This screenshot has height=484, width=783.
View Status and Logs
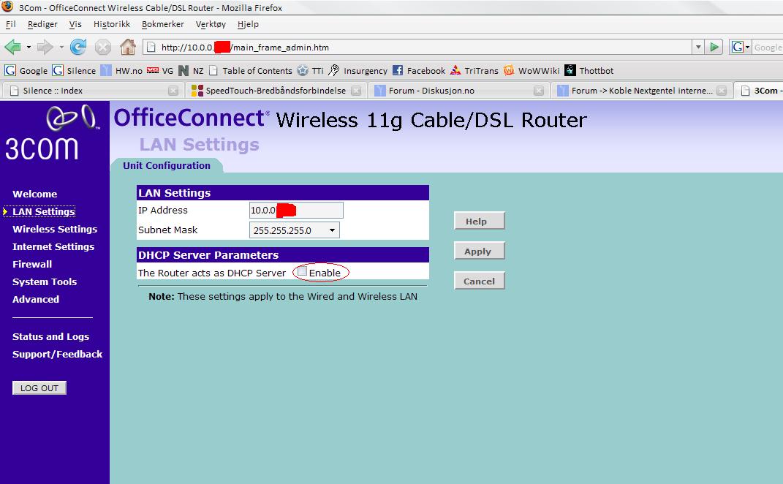point(50,336)
